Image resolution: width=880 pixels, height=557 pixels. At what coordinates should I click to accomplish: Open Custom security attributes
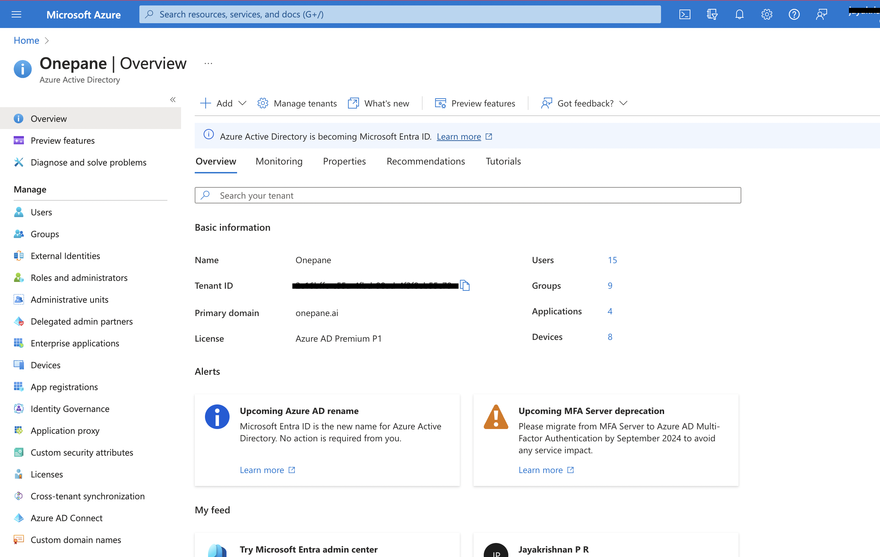pos(90,453)
